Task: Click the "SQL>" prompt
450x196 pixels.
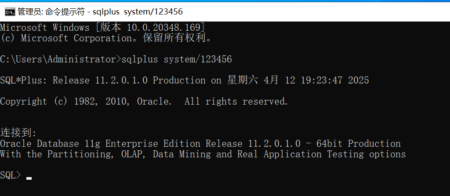Action: pos(11,175)
